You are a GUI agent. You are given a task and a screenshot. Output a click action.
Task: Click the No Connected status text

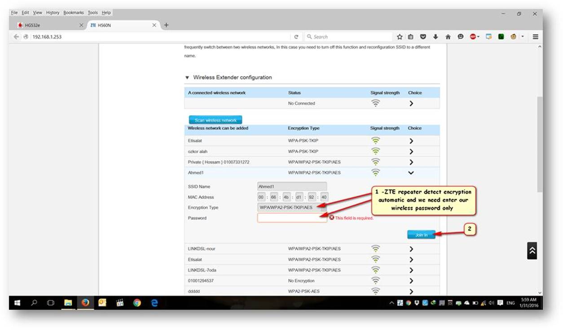click(302, 103)
